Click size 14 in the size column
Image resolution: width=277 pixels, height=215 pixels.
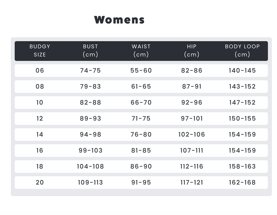coord(40,135)
